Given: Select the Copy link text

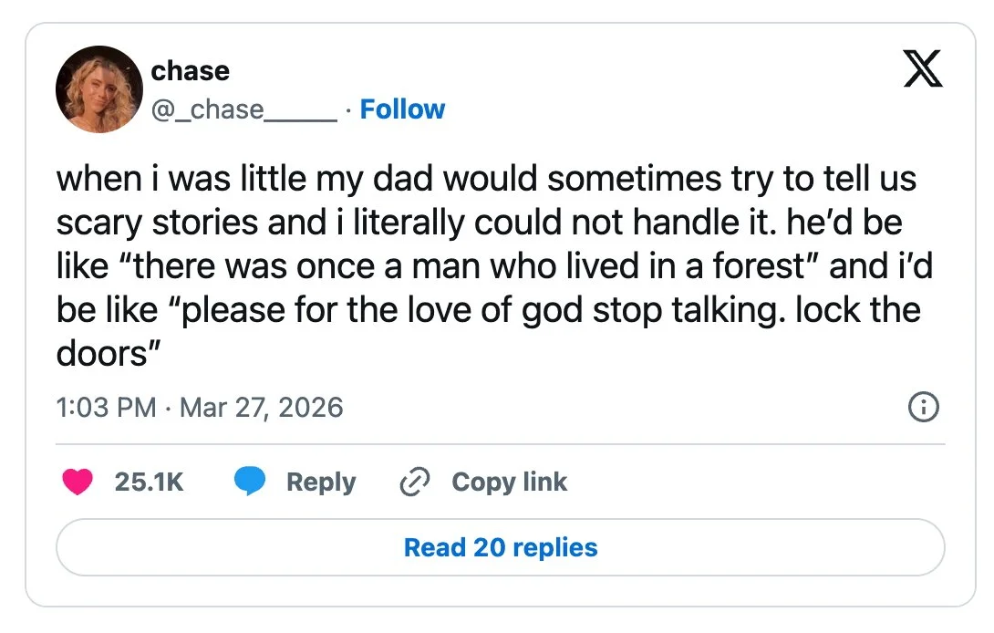Looking at the screenshot, I should click(x=509, y=483).
